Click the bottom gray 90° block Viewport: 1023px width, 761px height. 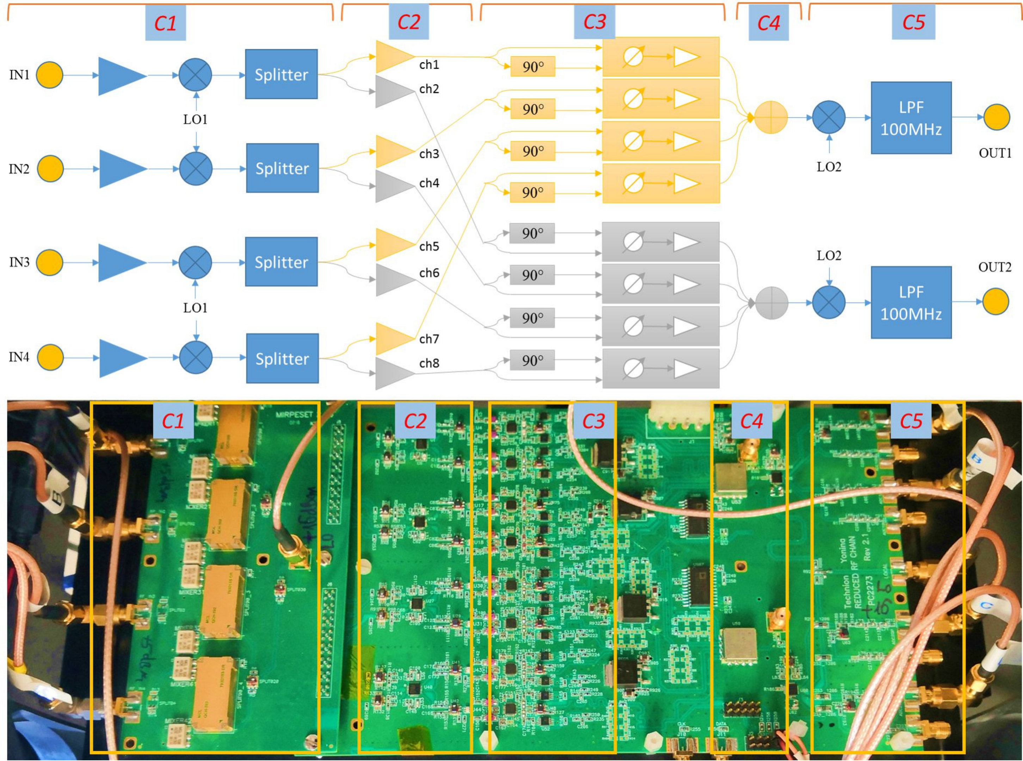tap(532, 360)
